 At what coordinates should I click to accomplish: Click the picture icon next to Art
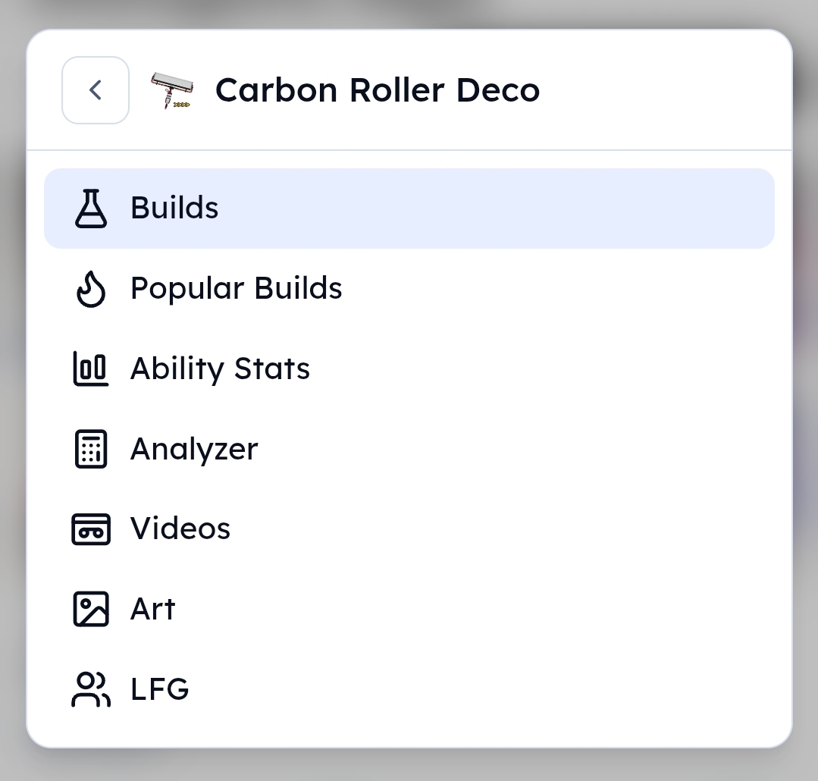[91, 609]
